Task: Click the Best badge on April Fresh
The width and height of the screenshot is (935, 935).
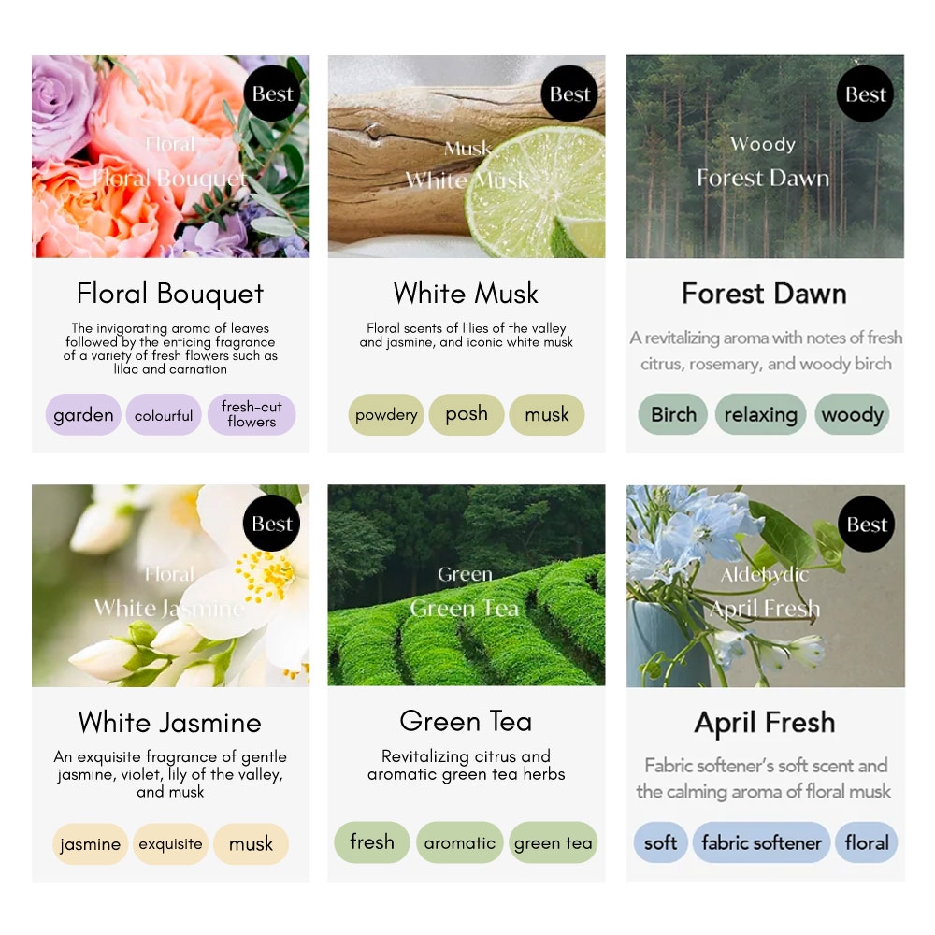Action: point(867,524)
